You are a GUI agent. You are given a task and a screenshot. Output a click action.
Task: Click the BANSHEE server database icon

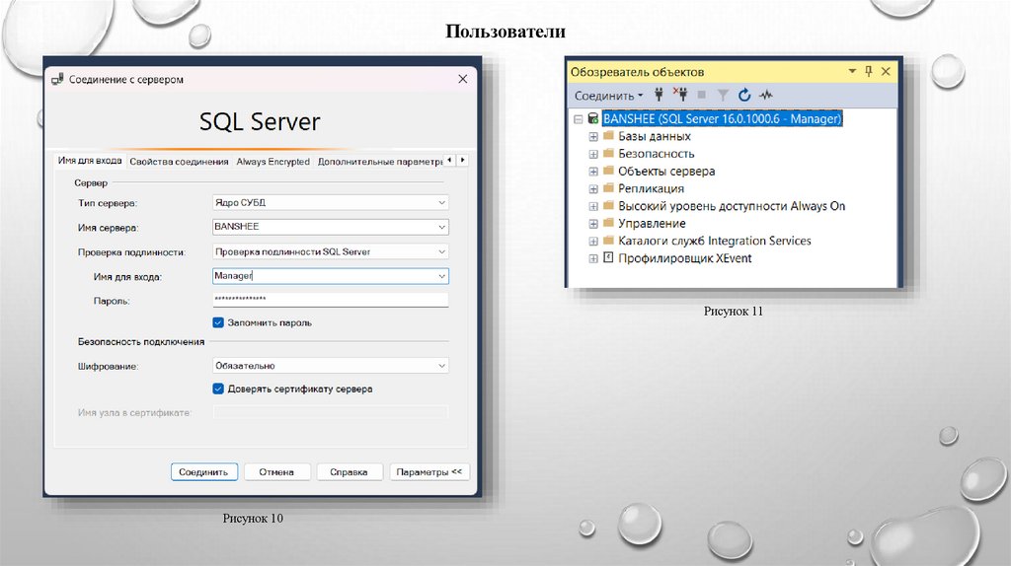click(593, 118)
